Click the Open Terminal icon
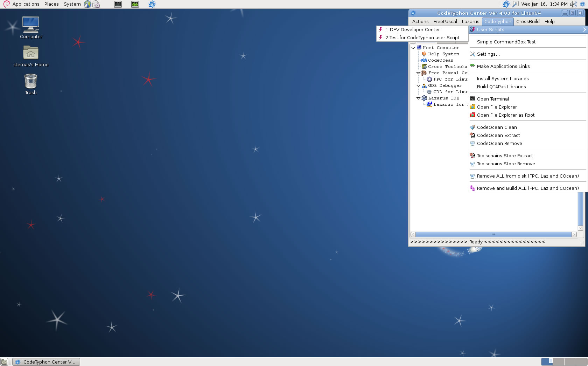588x366 pixels. pyautogui.click(x=472, y=99)
